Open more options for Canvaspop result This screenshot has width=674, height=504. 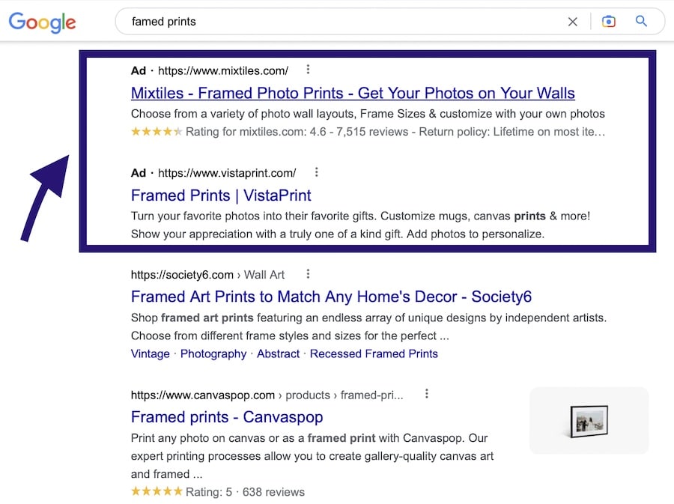point(426,393)
